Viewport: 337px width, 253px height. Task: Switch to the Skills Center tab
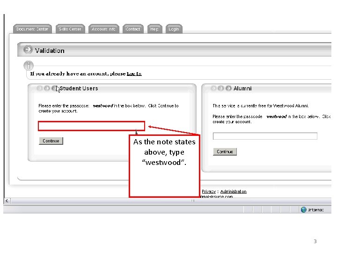70,29
